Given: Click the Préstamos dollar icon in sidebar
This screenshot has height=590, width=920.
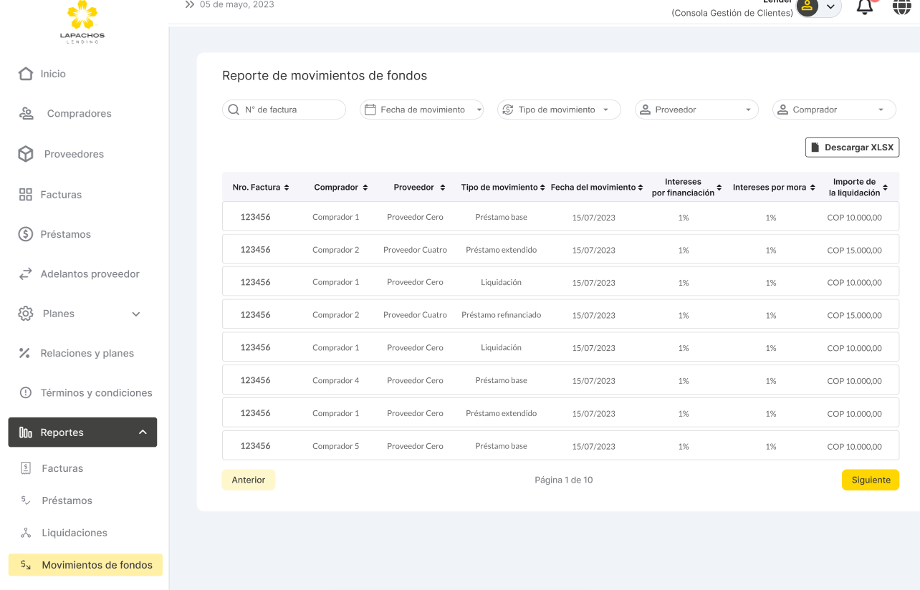Looking at the screenshot, I should (26, 234).
